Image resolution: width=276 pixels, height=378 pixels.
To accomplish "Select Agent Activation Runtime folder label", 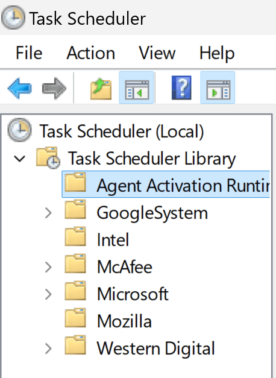I will (183, 186).
